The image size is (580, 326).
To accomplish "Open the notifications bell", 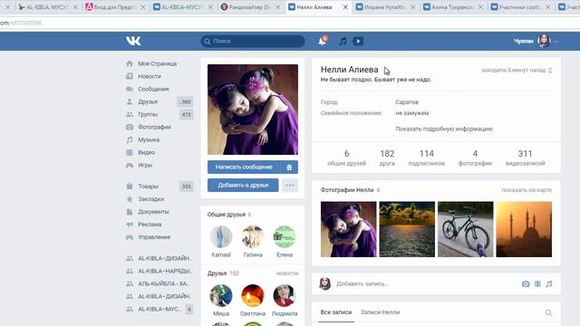I will 323,41.
